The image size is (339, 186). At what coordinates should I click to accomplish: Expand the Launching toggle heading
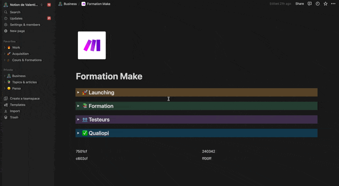(x=78, y=92)
